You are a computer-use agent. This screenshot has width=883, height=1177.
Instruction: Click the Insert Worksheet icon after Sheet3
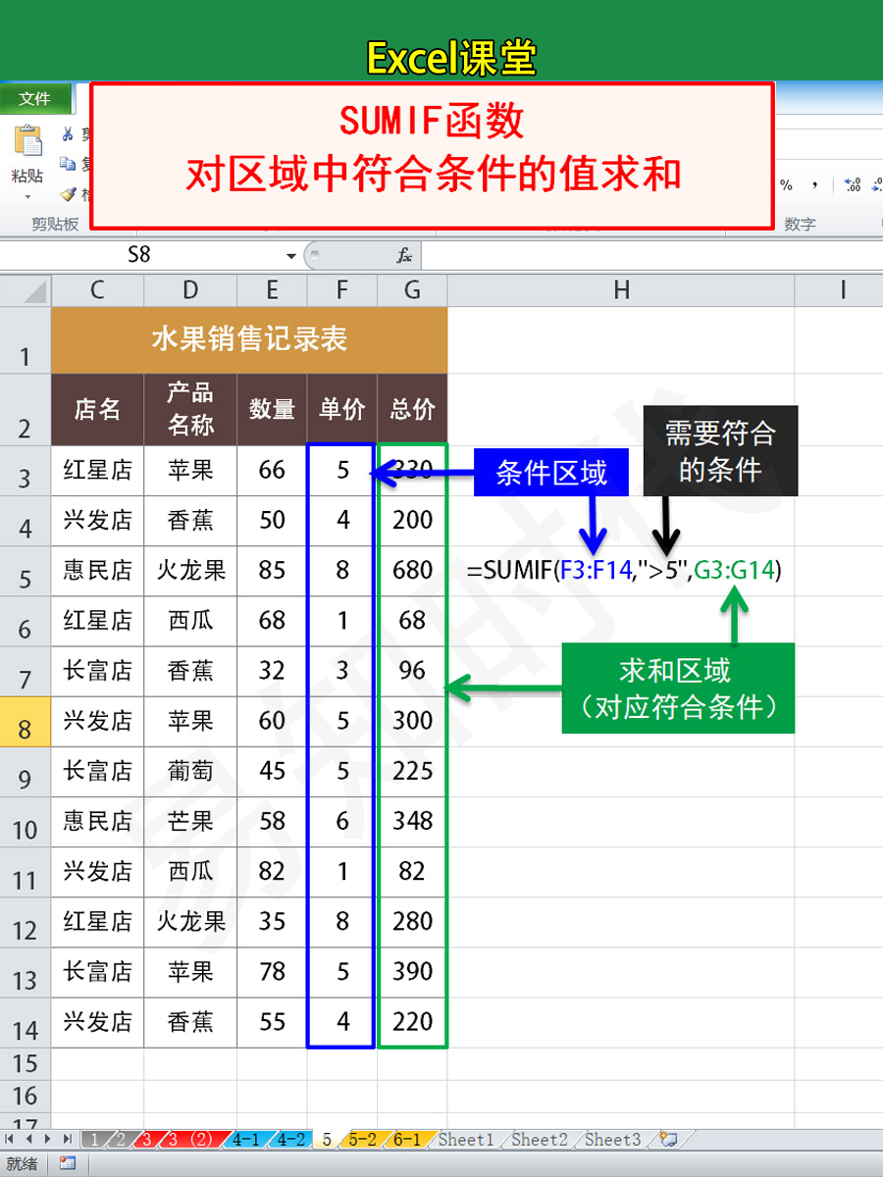(x=669, y=1139)
